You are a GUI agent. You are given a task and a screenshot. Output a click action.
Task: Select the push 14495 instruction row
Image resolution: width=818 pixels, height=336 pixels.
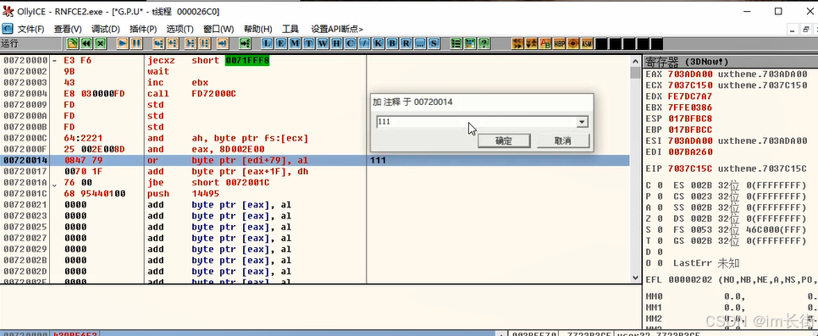pyautogui.click(x=314, y=194)
